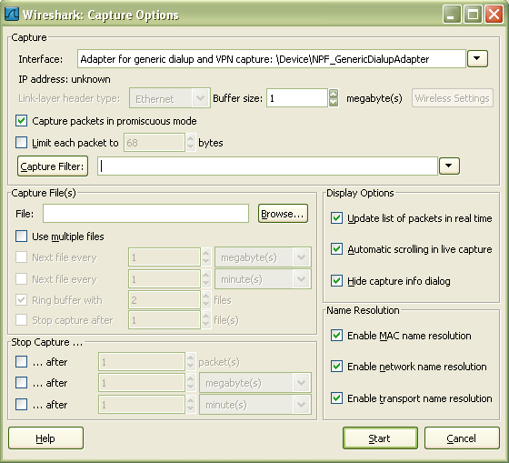Browse for a capture file
509x463 pixels.
[x=283, y=214]
